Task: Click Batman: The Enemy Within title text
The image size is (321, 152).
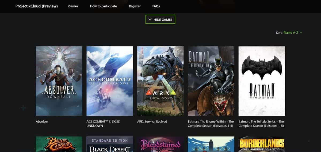Action: [x=211, y=123]
